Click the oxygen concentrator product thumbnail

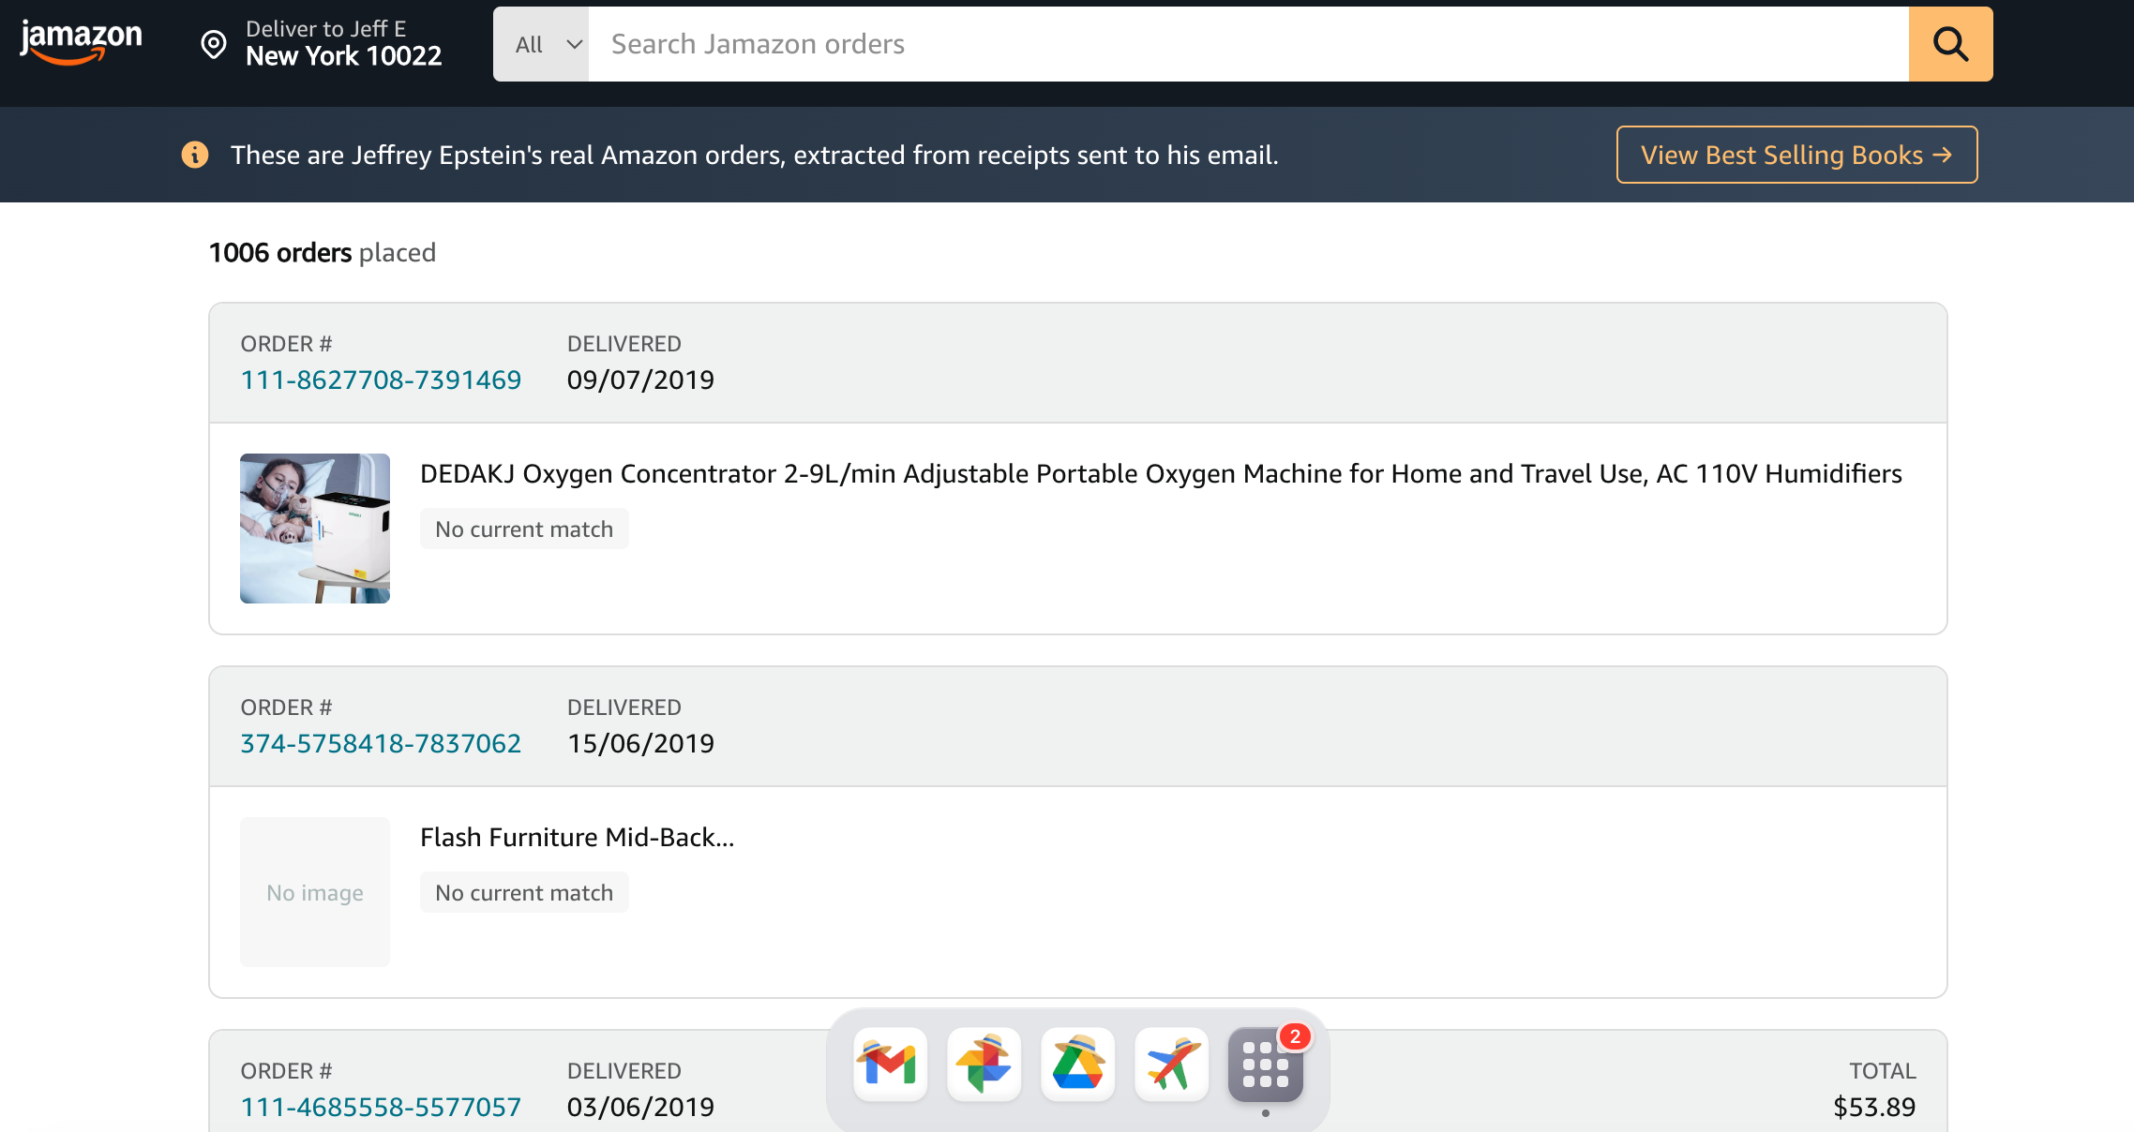[x=314, y=528]
